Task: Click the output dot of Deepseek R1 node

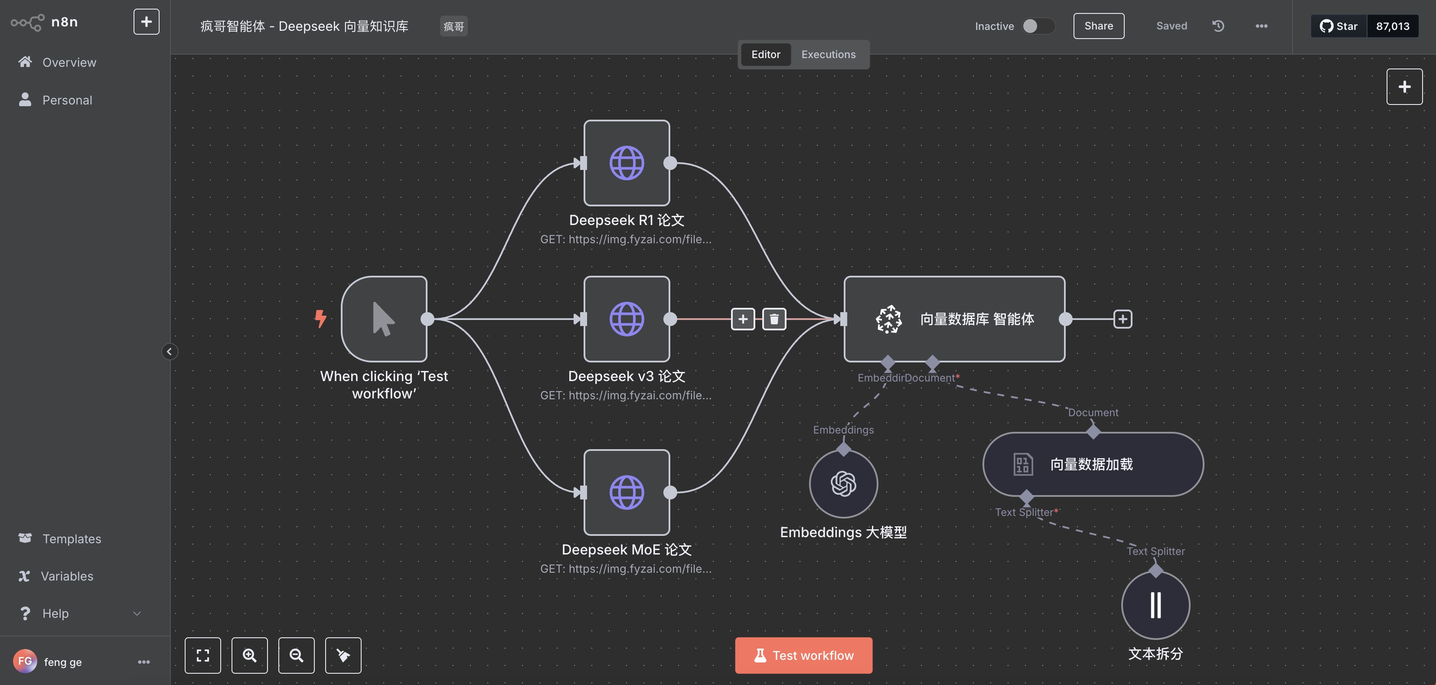Action: [x=670, y=163]
